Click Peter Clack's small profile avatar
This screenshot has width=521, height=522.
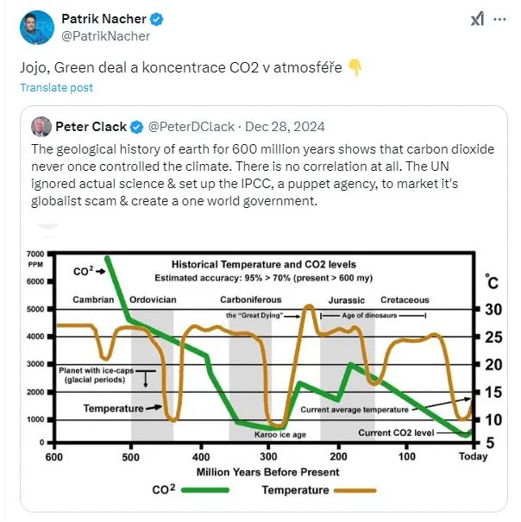(x=41, y=127)
